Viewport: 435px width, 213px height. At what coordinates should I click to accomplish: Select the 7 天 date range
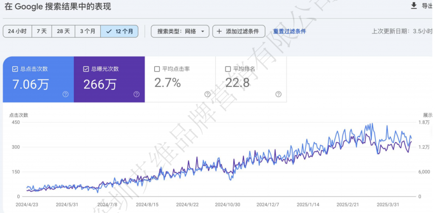pos(42,31)
